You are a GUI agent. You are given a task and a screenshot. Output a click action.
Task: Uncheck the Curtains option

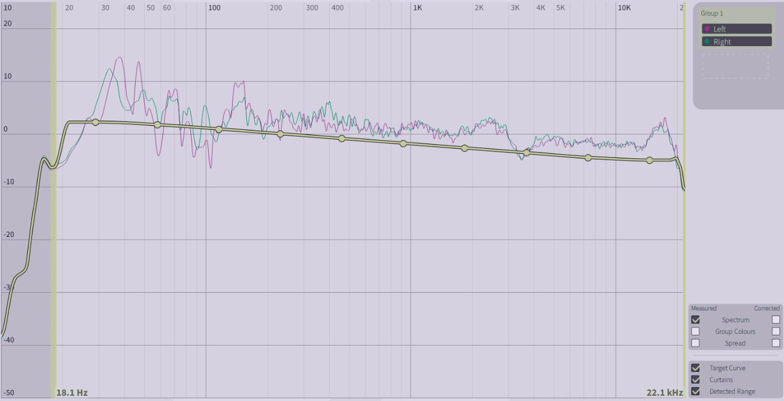tap(696, 379)
